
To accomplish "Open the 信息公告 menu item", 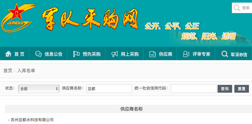I will [x=53, y=54].
